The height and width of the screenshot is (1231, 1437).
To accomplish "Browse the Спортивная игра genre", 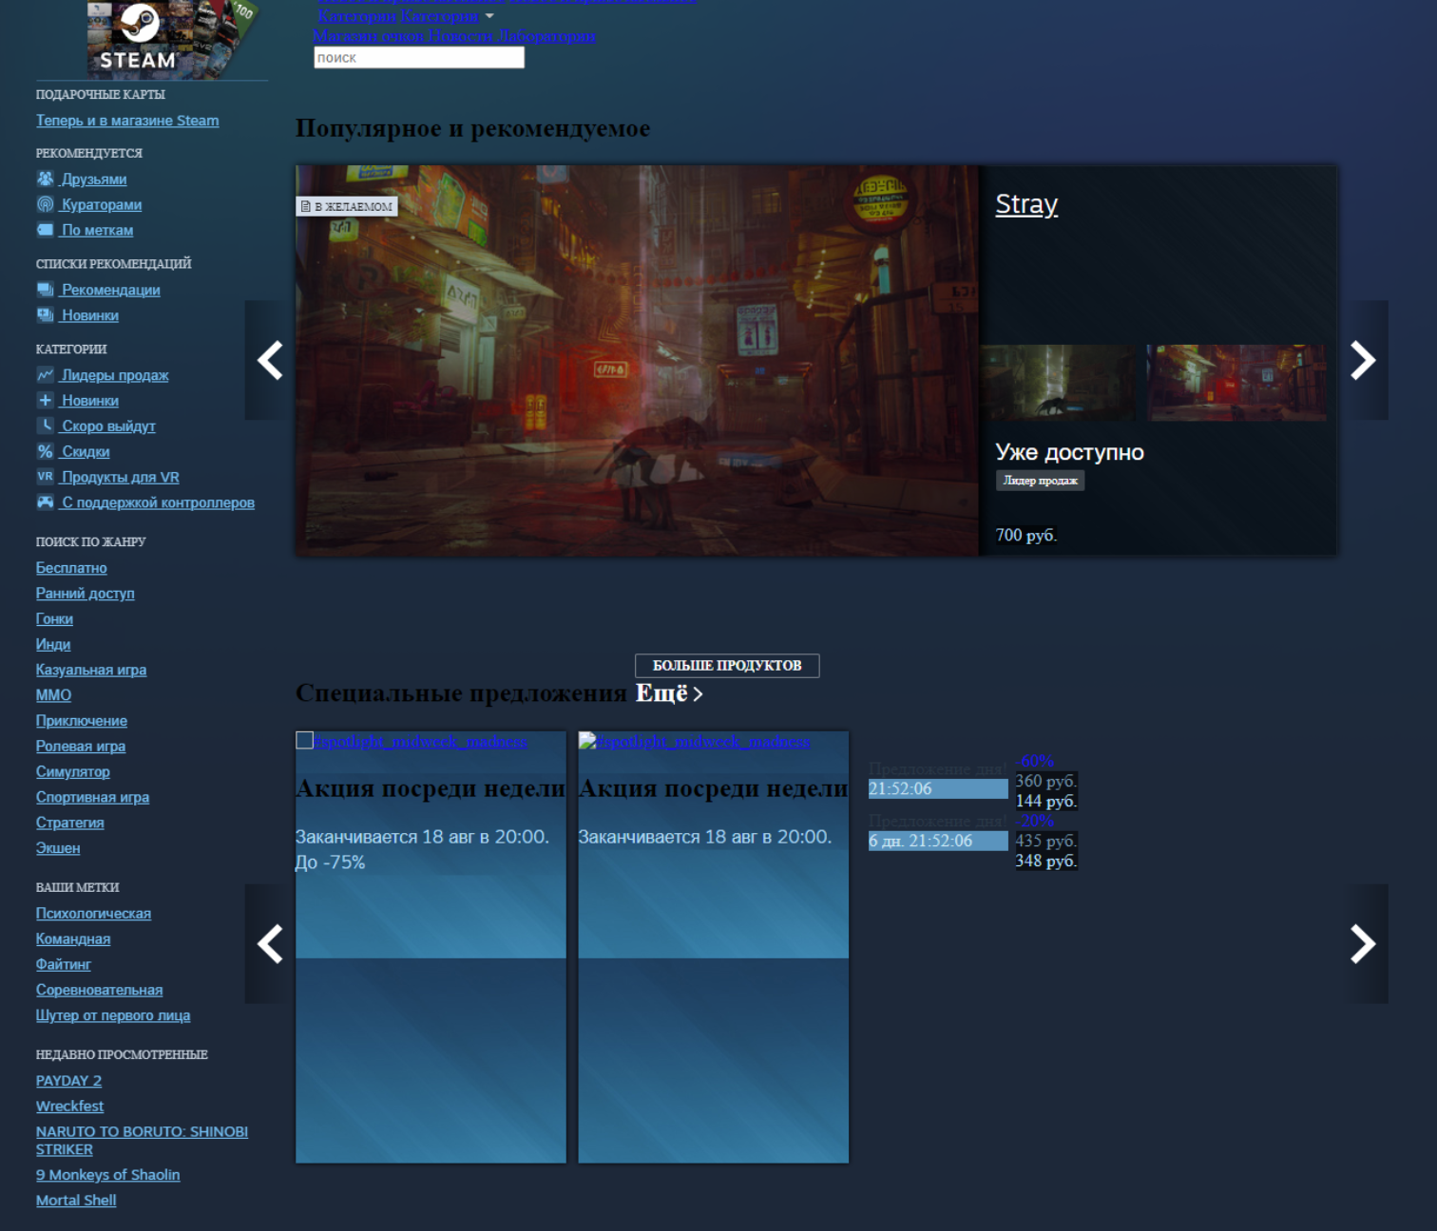I will coord(92,798).
